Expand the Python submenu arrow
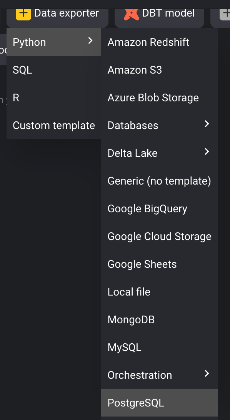 pos(90,41)
